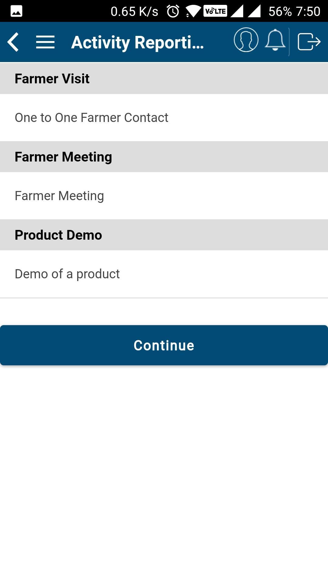This screenshot has width=328, height=584.
Task: Tap the alarm clock status icon
Action: (x=173, y=12)
